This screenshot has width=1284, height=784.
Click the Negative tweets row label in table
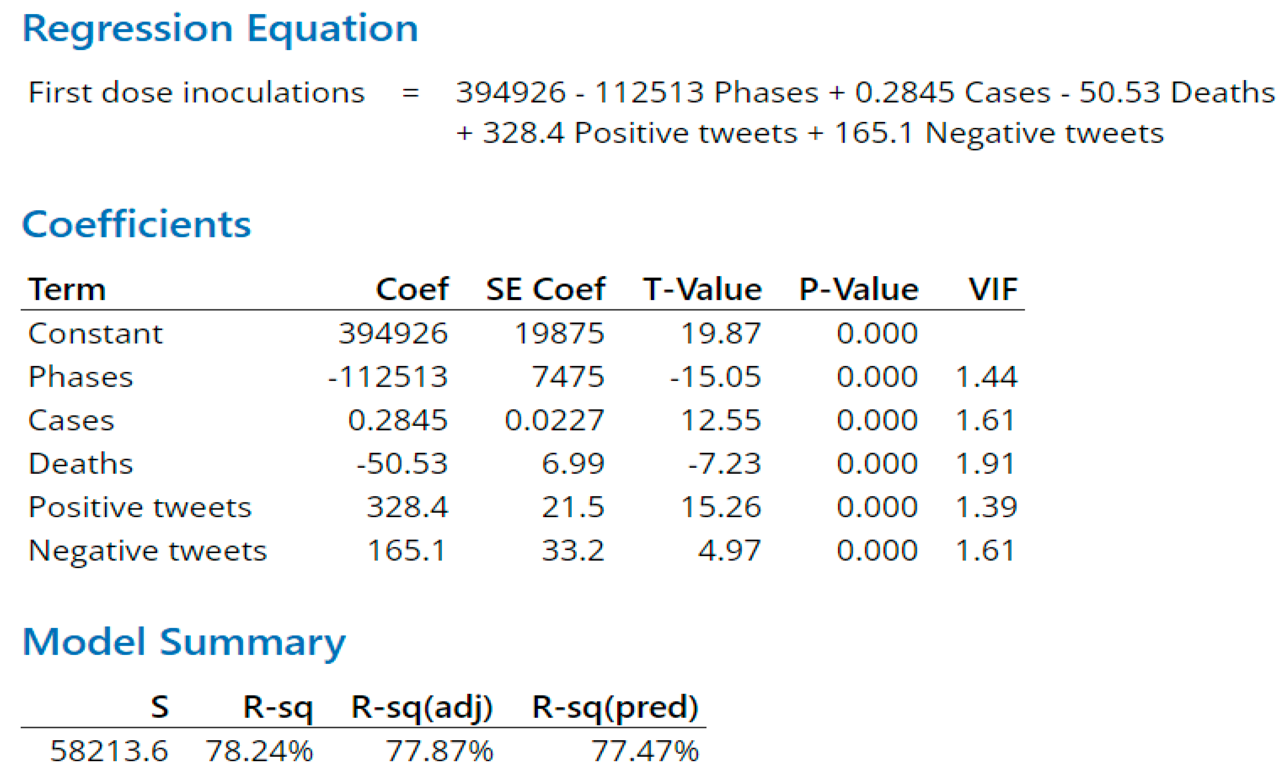147,551
